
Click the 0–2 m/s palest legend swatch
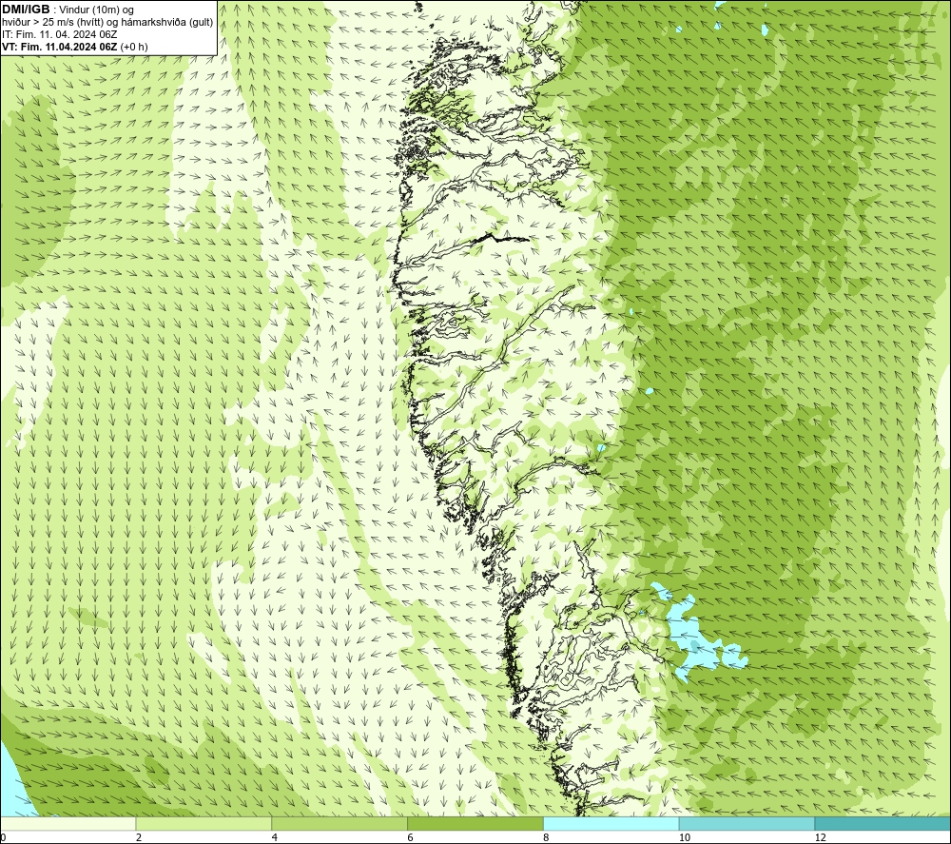tap(68, 823)
